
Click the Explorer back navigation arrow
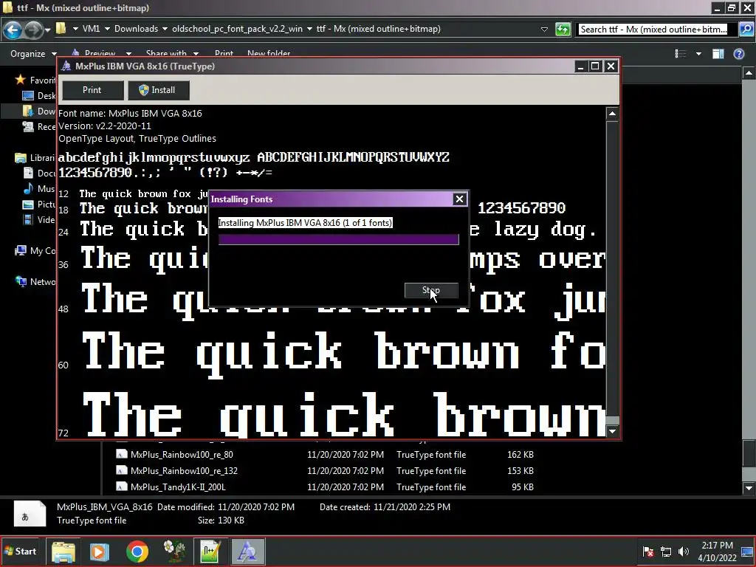coord(13,30)
